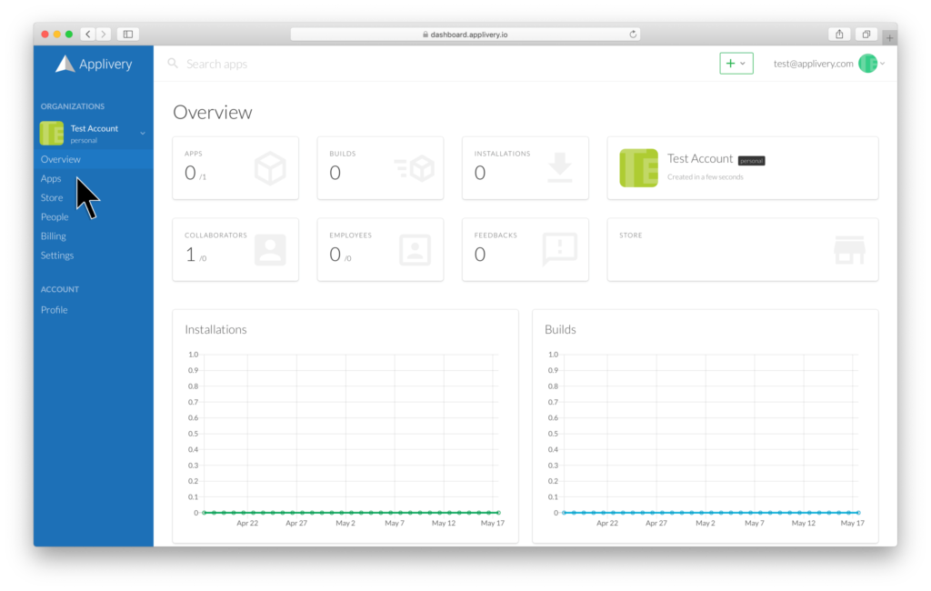
Task: Select Overview in the sidebar
Action: tap(61, 159)
